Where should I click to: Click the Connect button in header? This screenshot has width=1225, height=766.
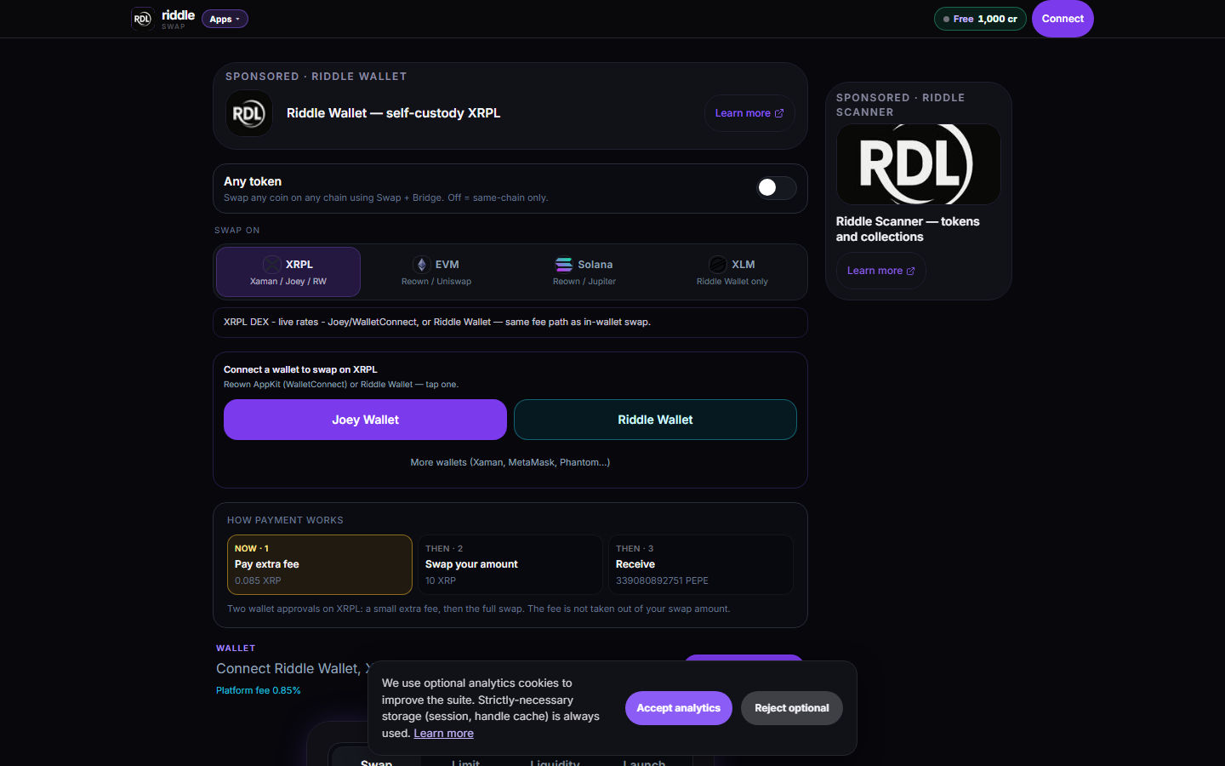pos(1063,19)
